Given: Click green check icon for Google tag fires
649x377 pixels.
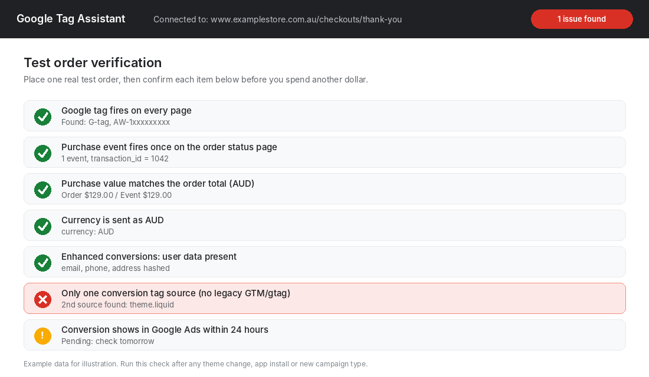Looking at the screenshot, I should [42, 117].
